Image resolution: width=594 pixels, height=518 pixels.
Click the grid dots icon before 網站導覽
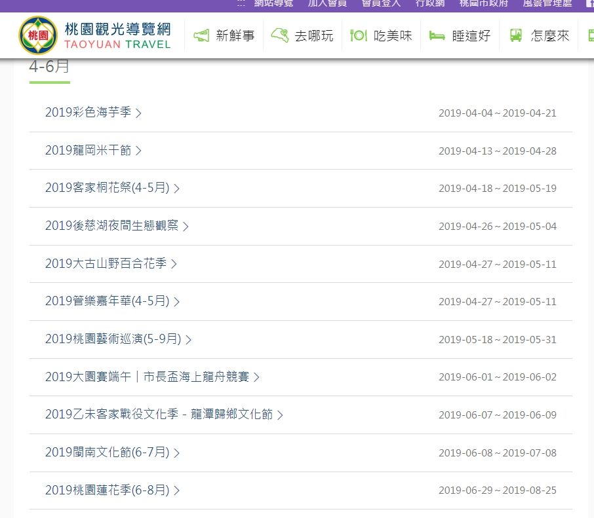click(x=239, y=3)
